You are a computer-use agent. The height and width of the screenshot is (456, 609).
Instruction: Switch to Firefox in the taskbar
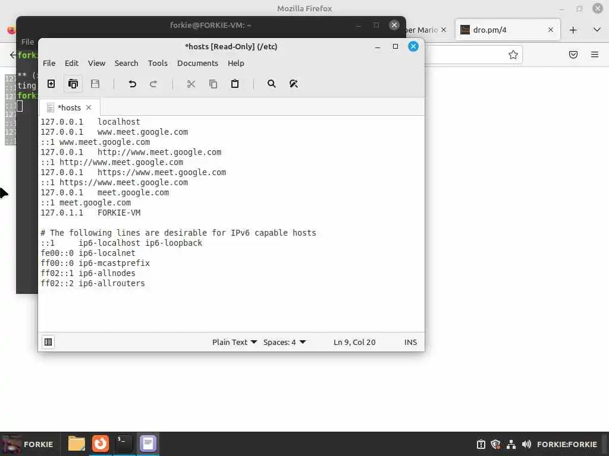click(100, 444)
